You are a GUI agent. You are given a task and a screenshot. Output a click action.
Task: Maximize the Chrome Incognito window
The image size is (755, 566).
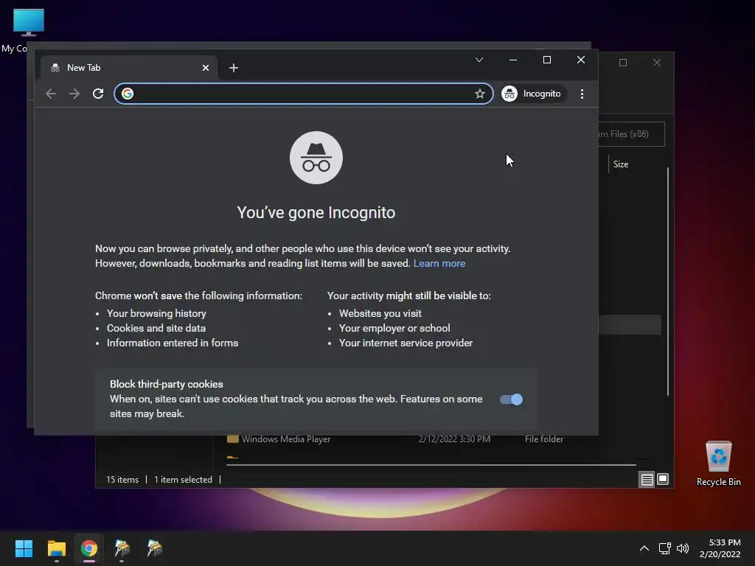point(547,60)
